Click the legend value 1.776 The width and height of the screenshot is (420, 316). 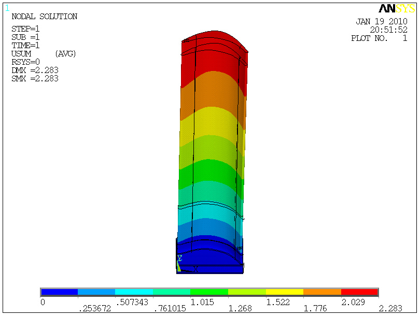point(315,309)
